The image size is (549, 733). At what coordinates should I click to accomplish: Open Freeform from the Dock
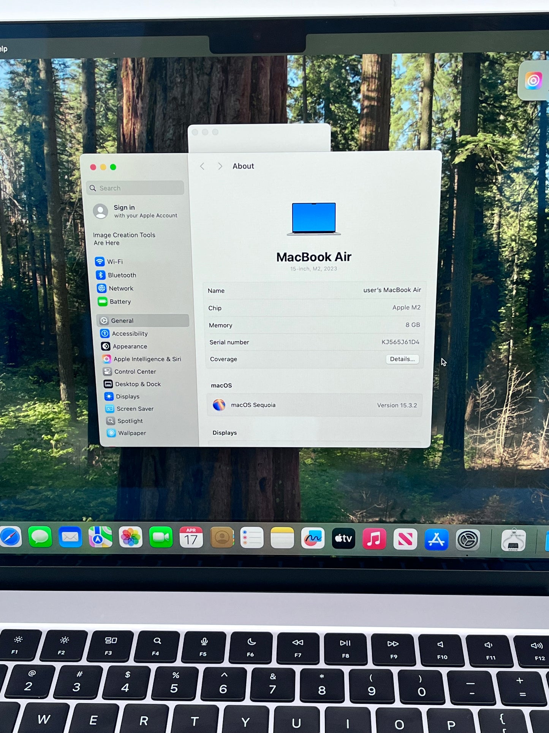[313, 538]
